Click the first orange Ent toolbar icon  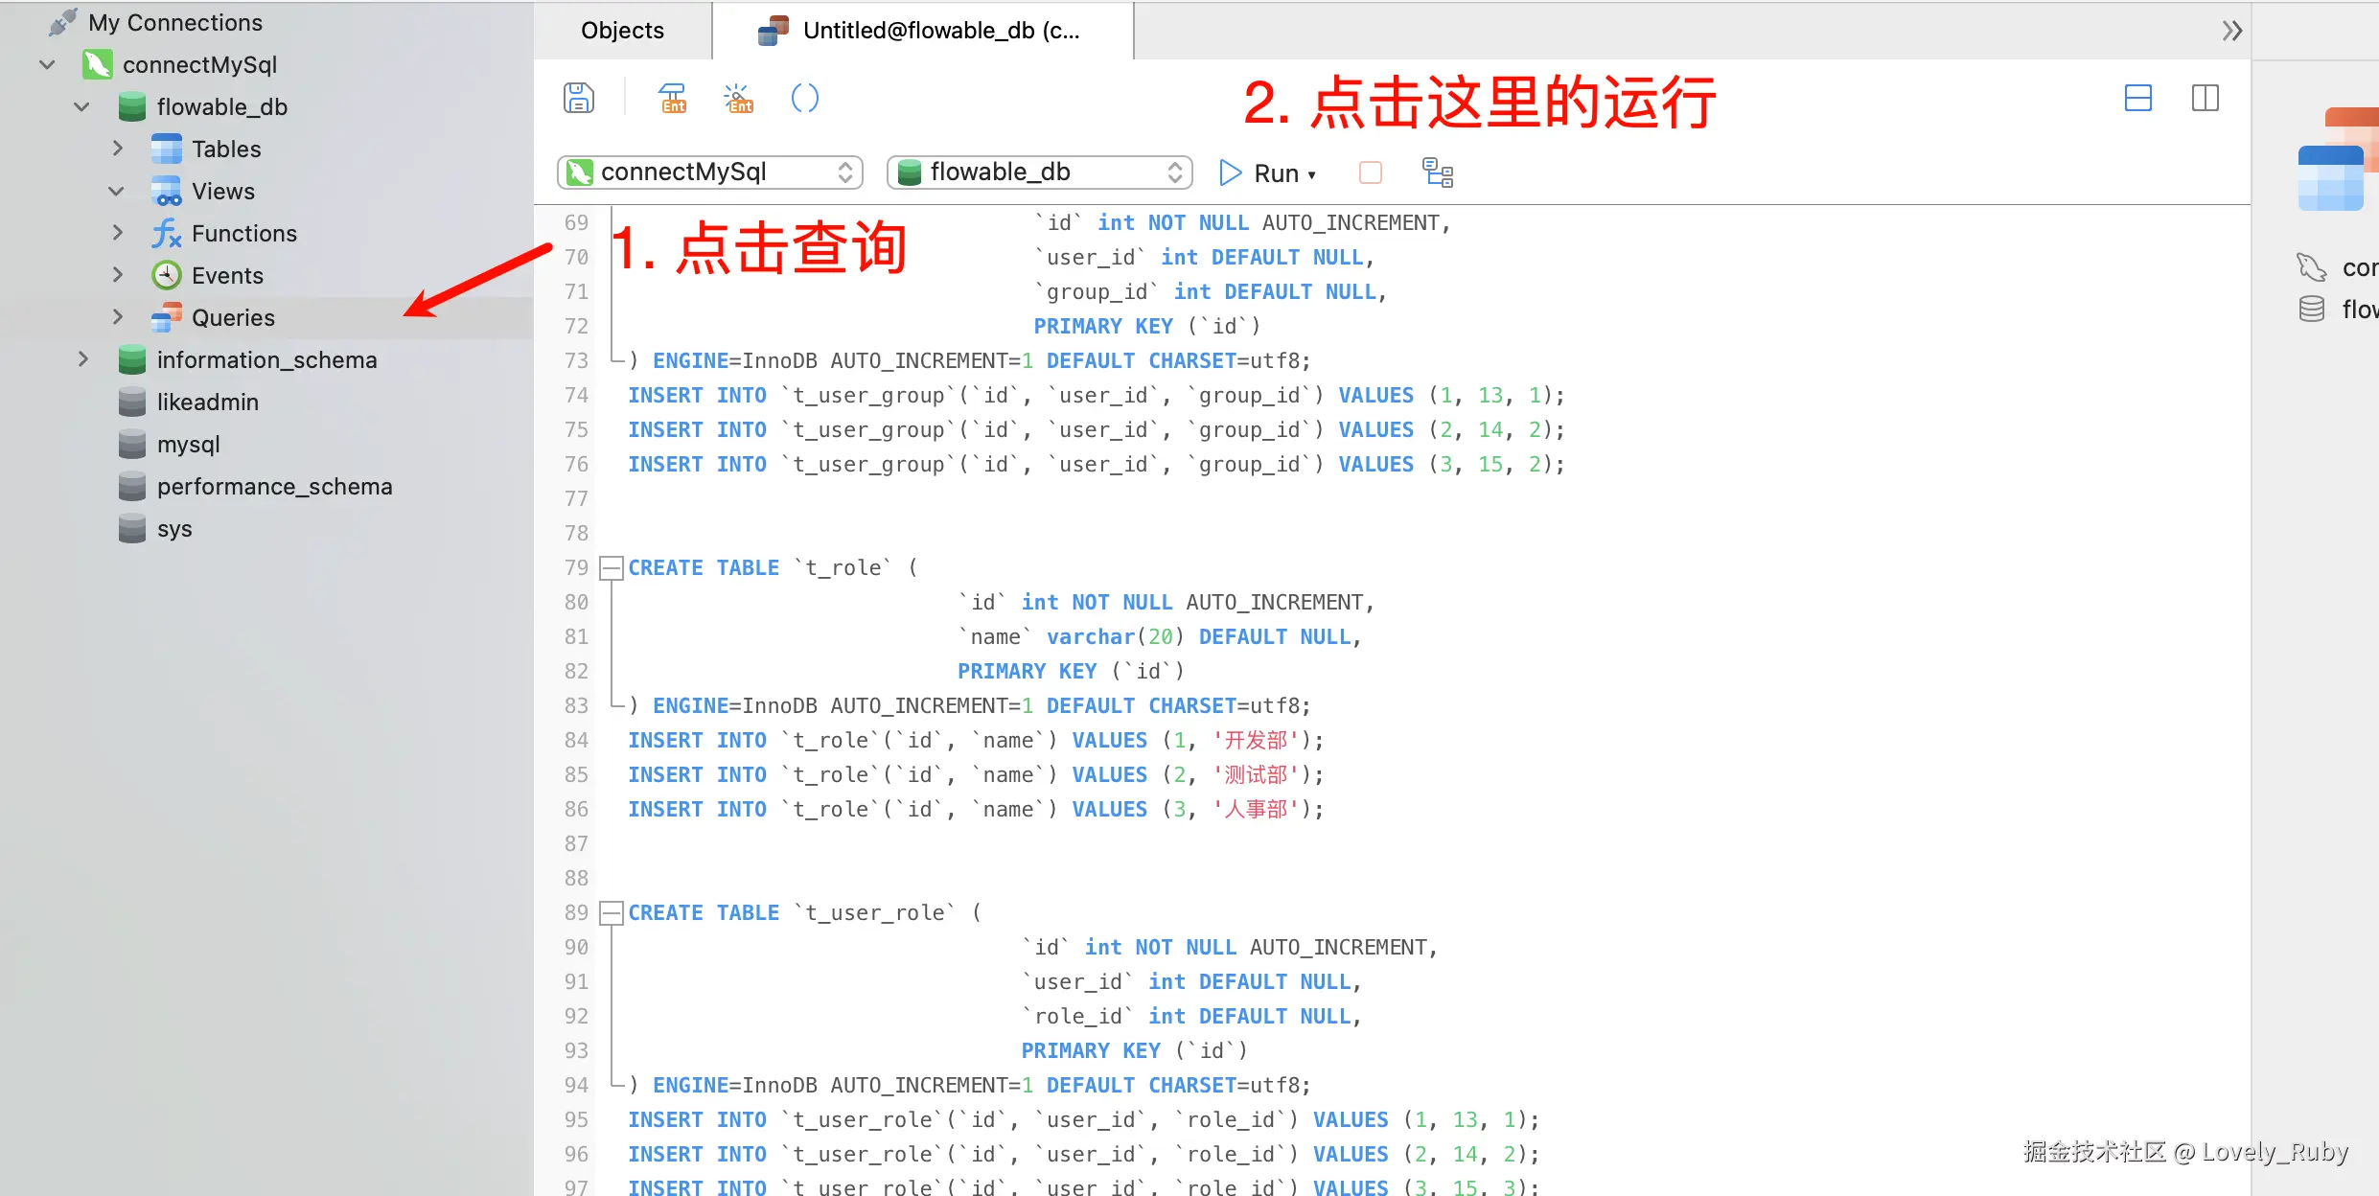[x=672, y=98]
